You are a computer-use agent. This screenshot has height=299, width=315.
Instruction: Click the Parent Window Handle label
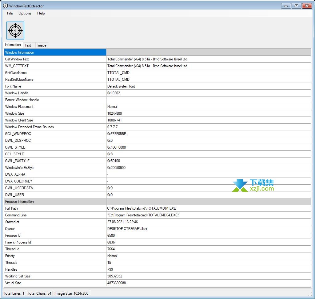pyautogui.click(x=22, y=100)
